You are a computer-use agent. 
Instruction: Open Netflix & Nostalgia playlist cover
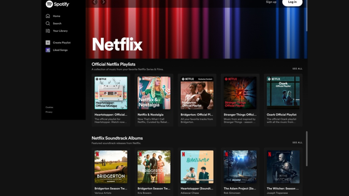[x=154, y=93]
